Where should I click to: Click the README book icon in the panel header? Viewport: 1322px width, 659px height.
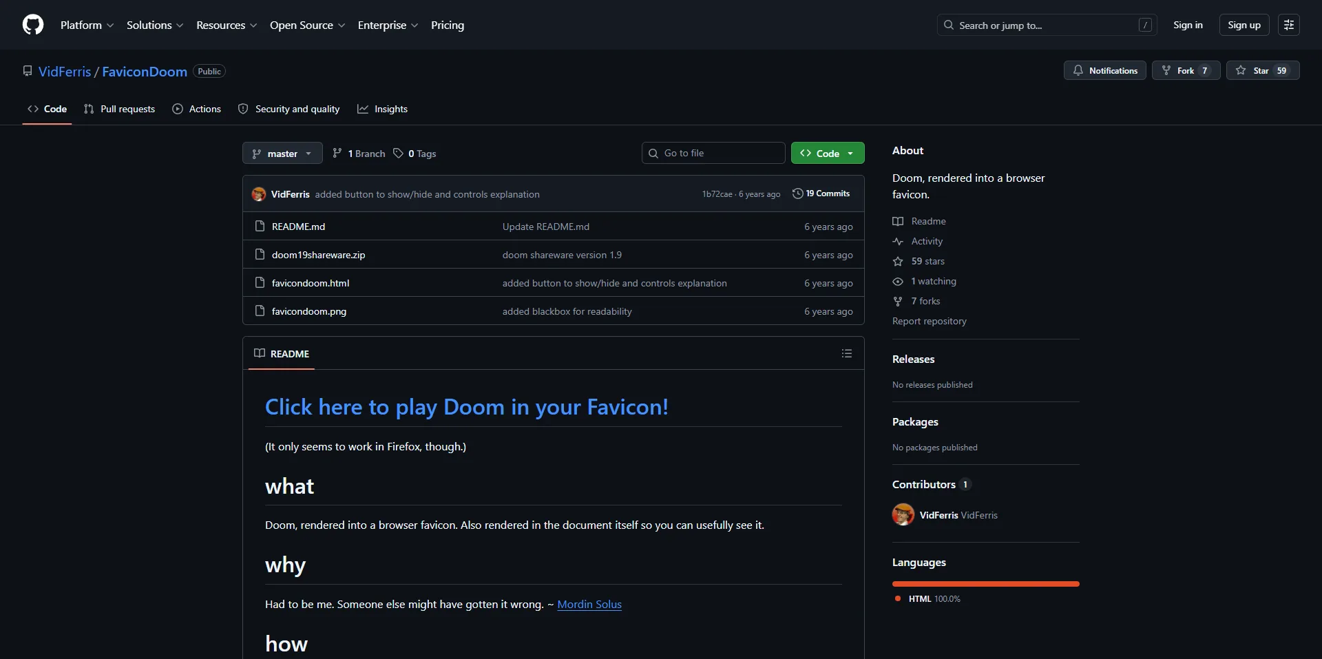(x=259, y=353)
